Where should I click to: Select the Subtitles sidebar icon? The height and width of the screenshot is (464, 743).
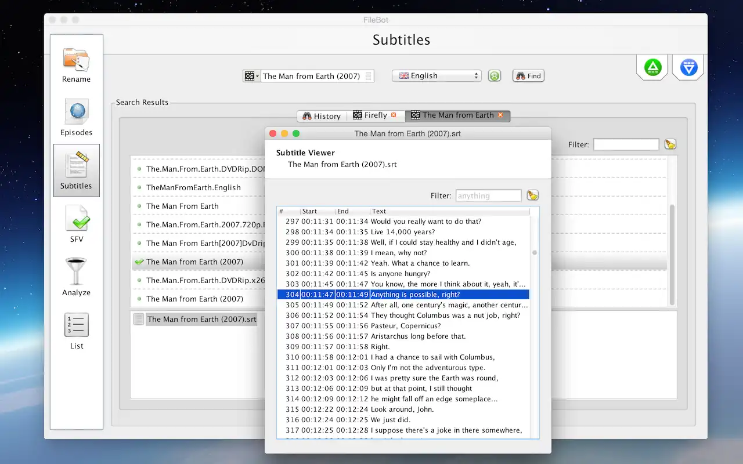(76, 171)
